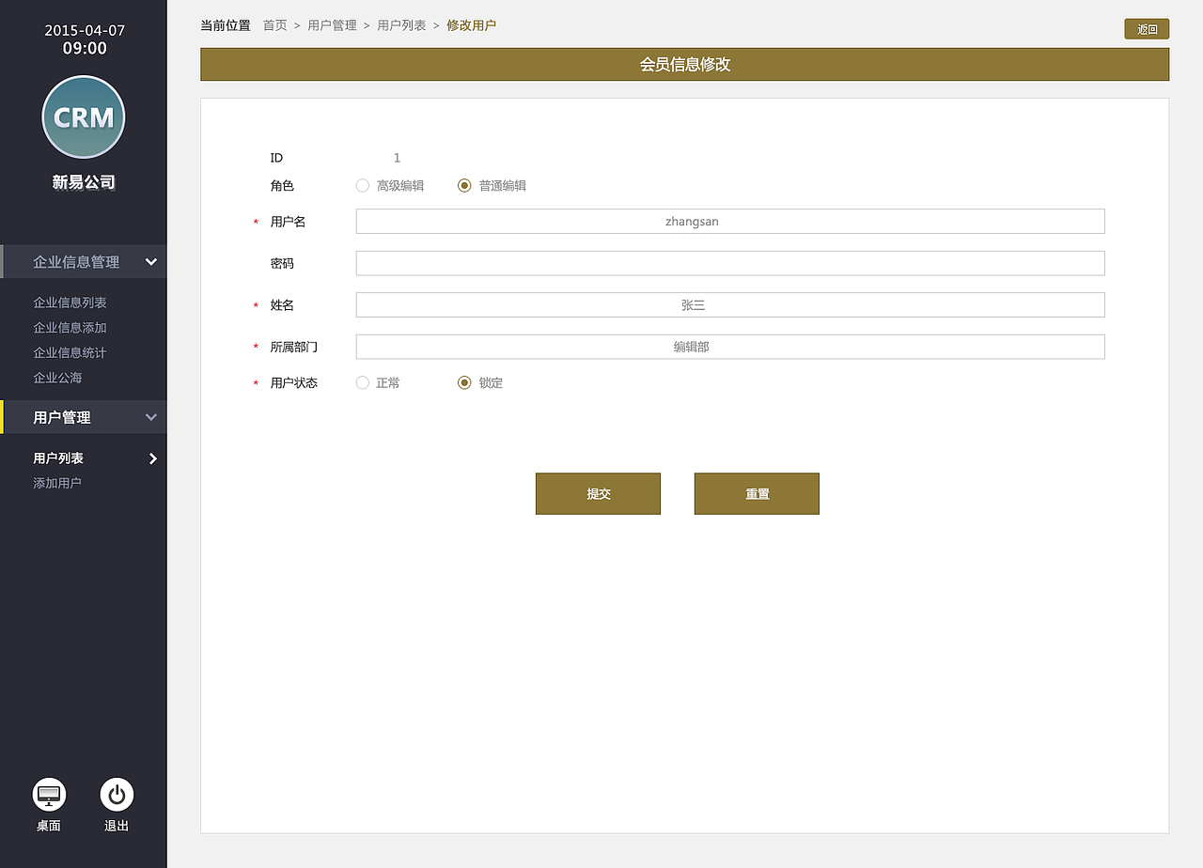
Task: Click the 返回 button at top right
Action: pyautogui.click(x=1146, y=28)
